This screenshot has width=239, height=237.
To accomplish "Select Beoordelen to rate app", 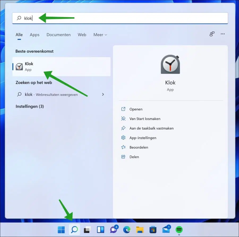I will point(139,147).
